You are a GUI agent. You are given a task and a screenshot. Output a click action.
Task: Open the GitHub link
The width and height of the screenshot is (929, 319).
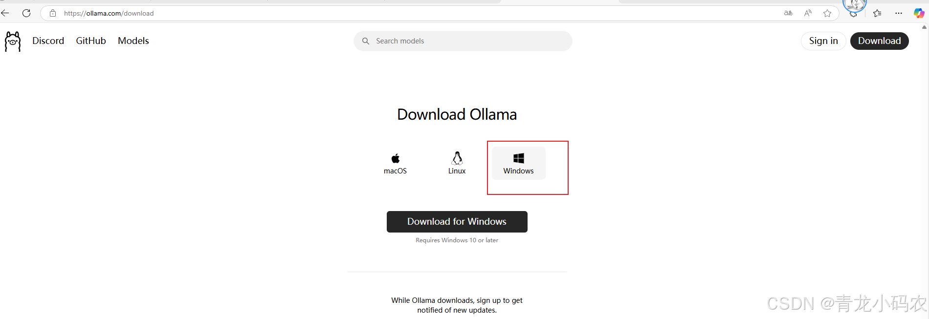pyautogui.click(x=91, y=41)
